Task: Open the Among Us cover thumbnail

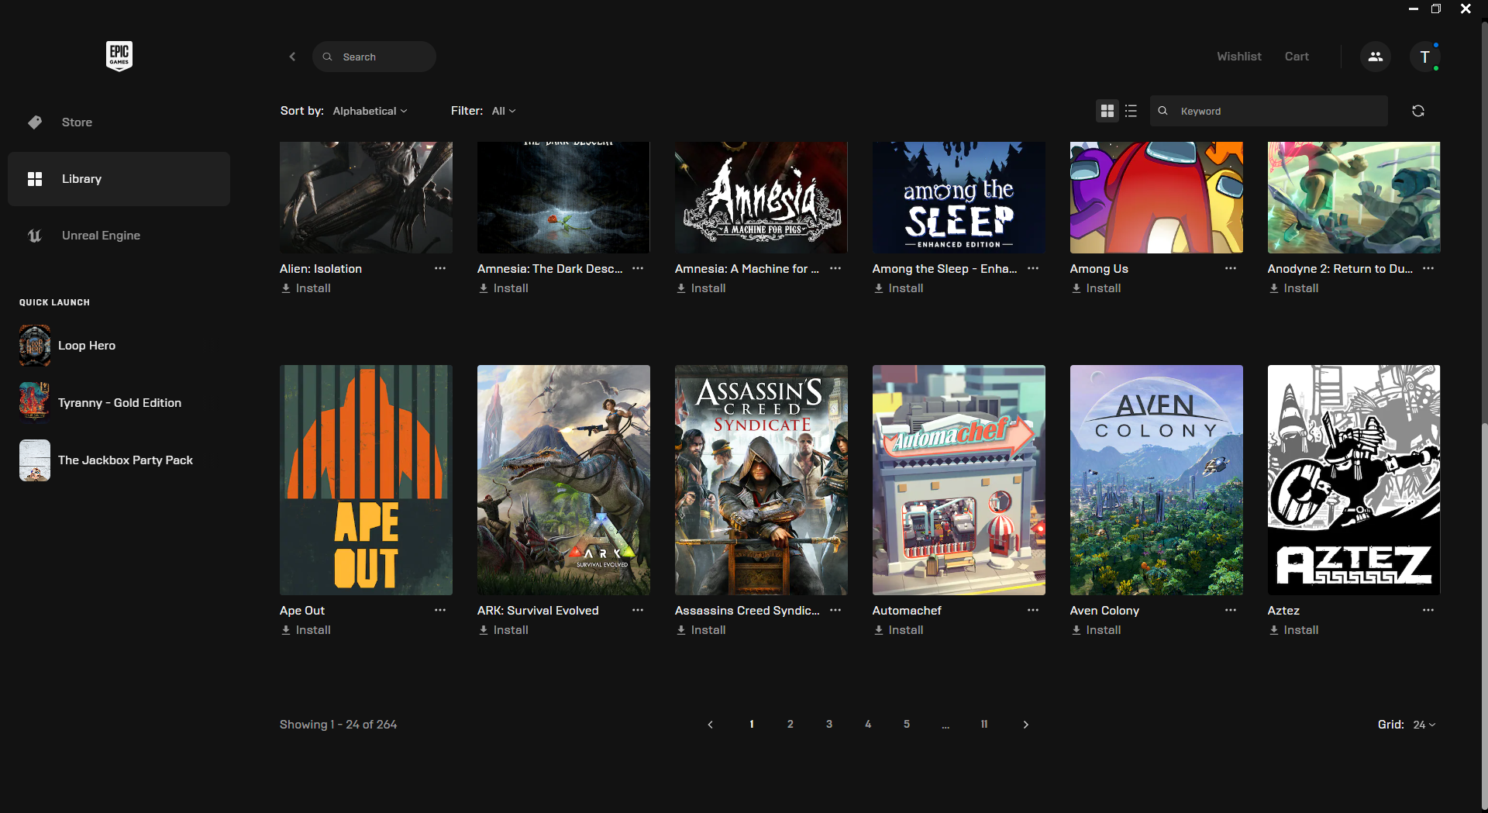Action: tap(1156, 198)
